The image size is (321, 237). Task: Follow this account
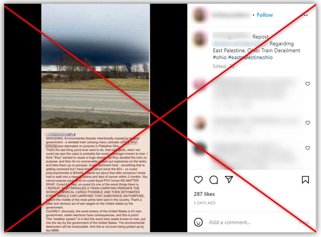pyautogui.click(x=265, y=15)
